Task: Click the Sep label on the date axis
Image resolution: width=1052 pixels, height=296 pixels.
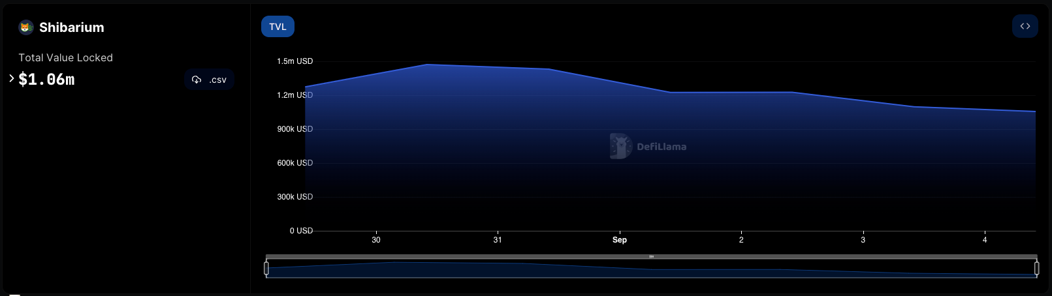Action: pyautogui.click(x=619, y=240)
